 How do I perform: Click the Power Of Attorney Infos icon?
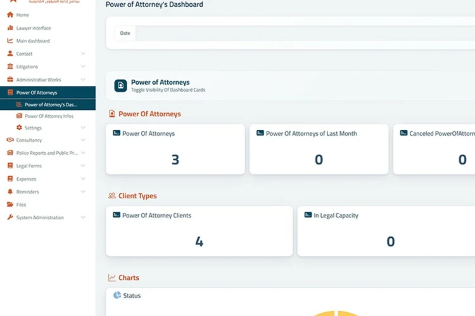coord(19,116)
